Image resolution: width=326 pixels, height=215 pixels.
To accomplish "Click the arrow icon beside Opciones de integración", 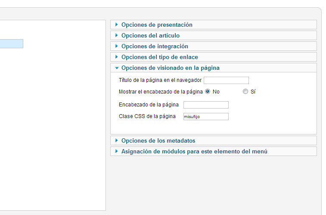I will pos(116,46).
